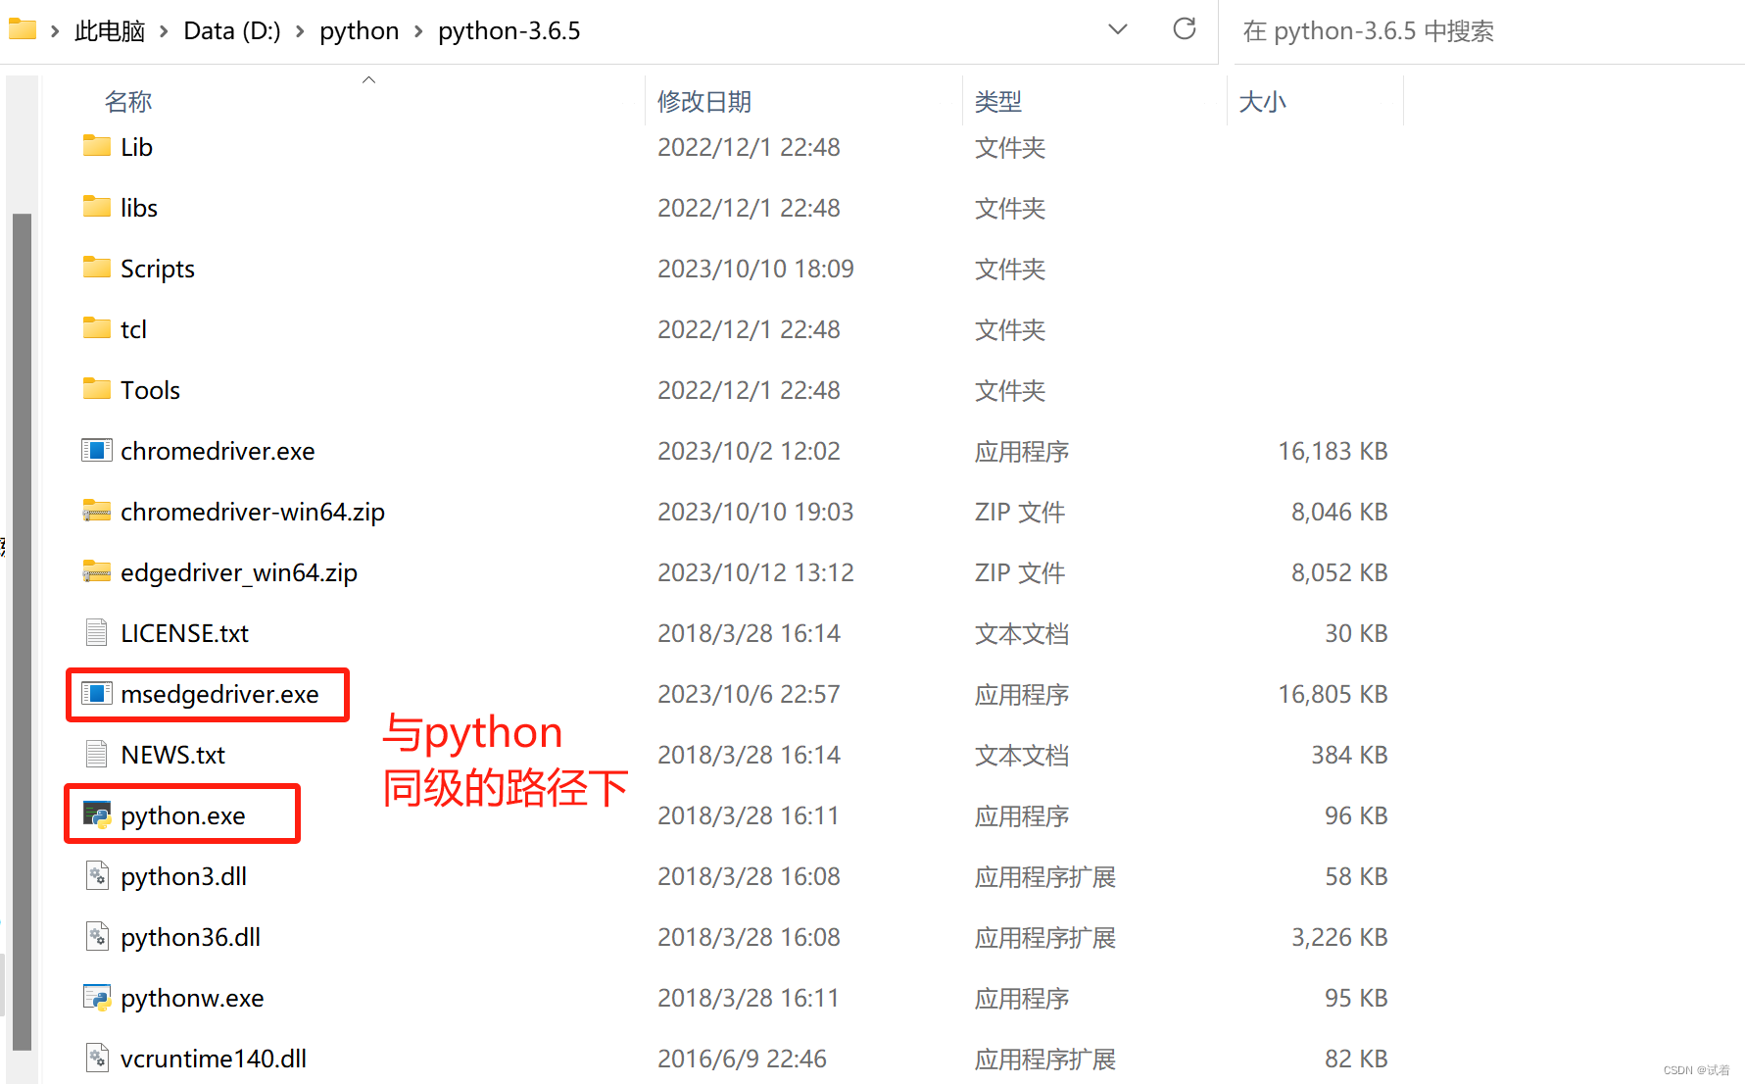Open the LICENSE.txt text document
Image resolution: width=1745 pixels, height=1085 pixels.
(x=184, y=632)
